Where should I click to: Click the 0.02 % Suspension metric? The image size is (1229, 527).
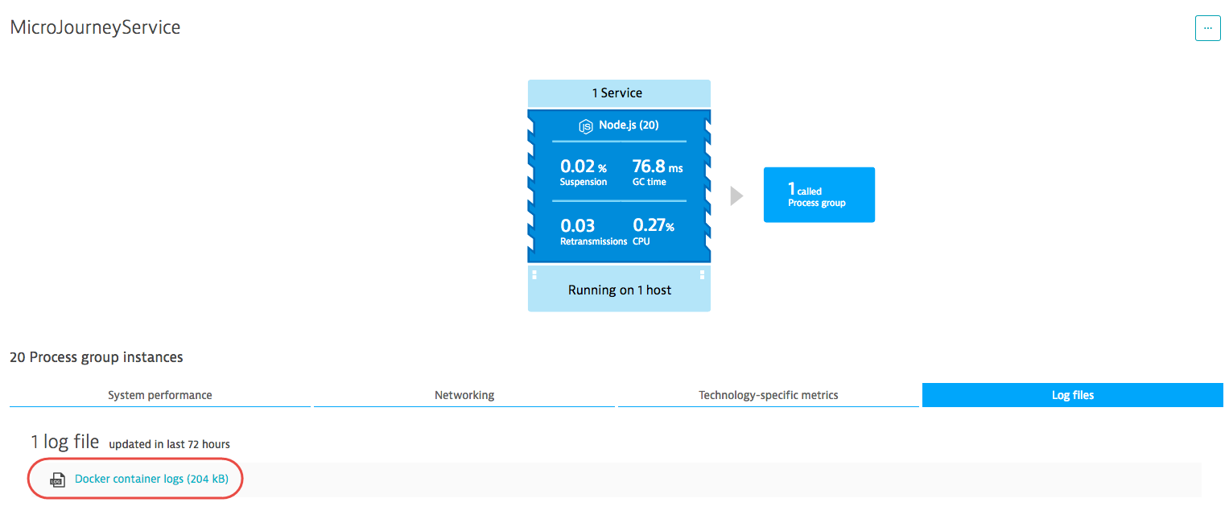(584, 172)
